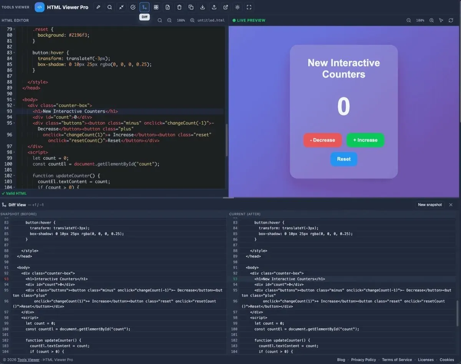
Task: Zoom in the HTML editor
Action: pyautogui.click(x=192, y=20)
